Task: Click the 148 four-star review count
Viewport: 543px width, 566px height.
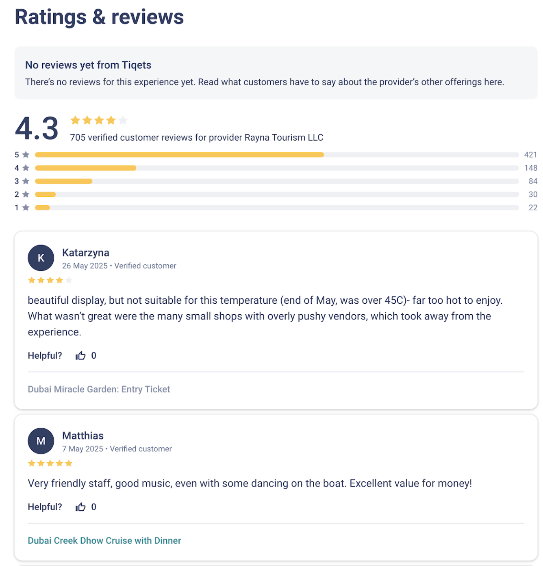Action: coord(530,168)
